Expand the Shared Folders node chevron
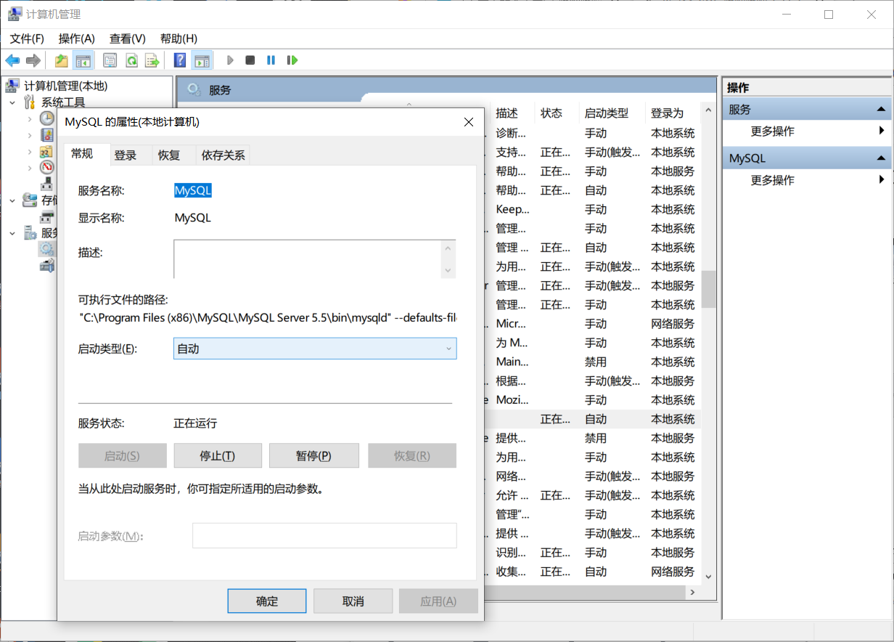Image resolution: width=894 pixels, height=642 pixels. 30,152
